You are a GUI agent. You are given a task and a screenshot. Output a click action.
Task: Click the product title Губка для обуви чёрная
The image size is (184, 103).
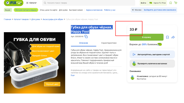pyautogui.click(x=92, y=29)
